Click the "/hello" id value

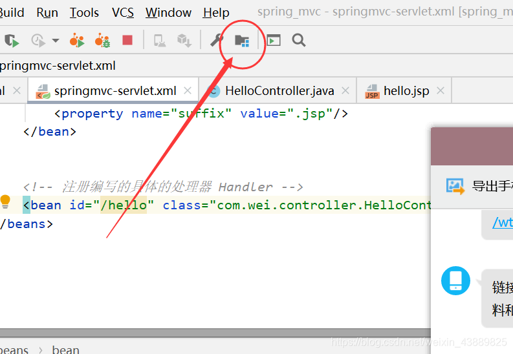click(124, 205)
